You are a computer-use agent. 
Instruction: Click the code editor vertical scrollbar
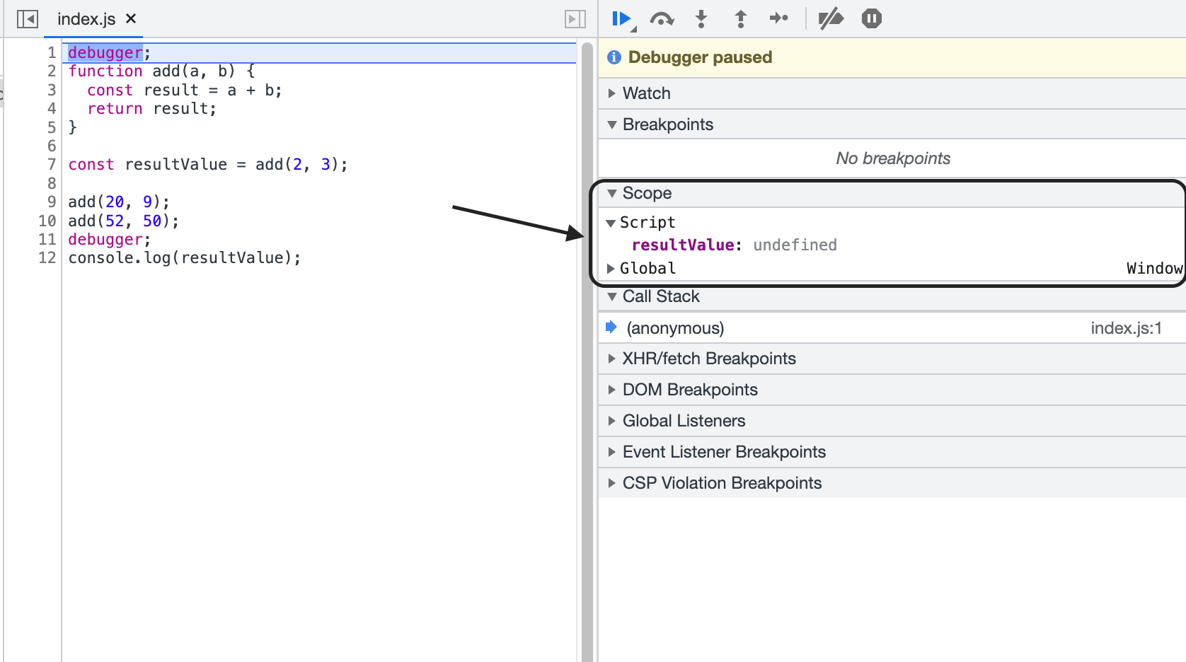(587, 354)
